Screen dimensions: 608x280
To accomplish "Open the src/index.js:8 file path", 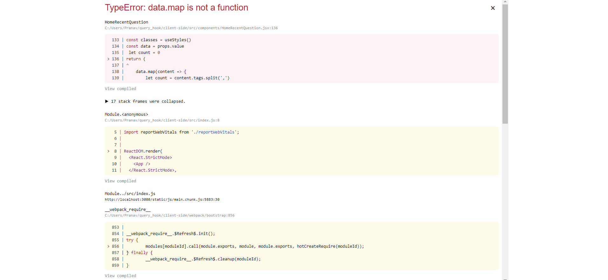I will point(162,120).
